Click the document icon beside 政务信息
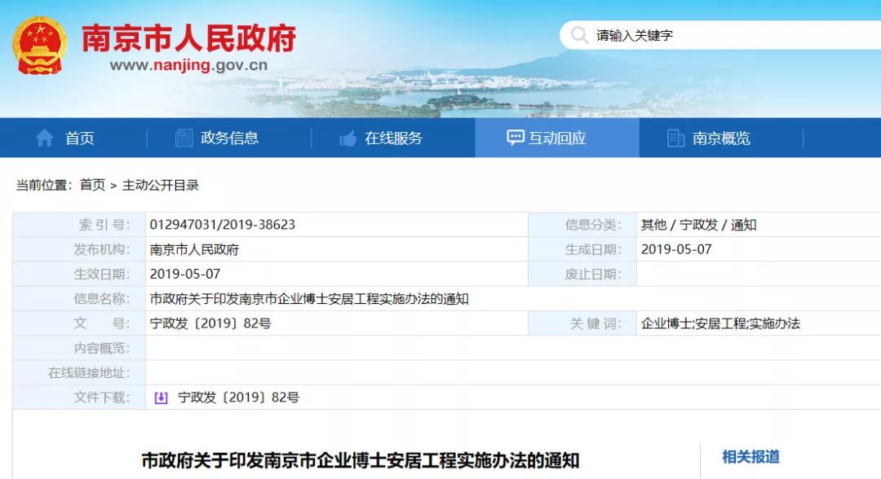 (x=184, y=138)
